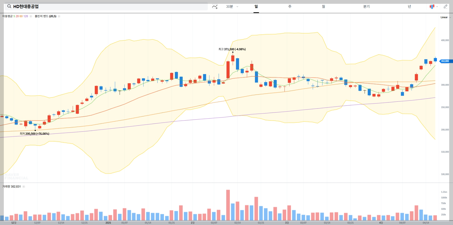Activate the pencil drawing tool
The width and height of the screenshot is (453, 225).
click(445, 7)
